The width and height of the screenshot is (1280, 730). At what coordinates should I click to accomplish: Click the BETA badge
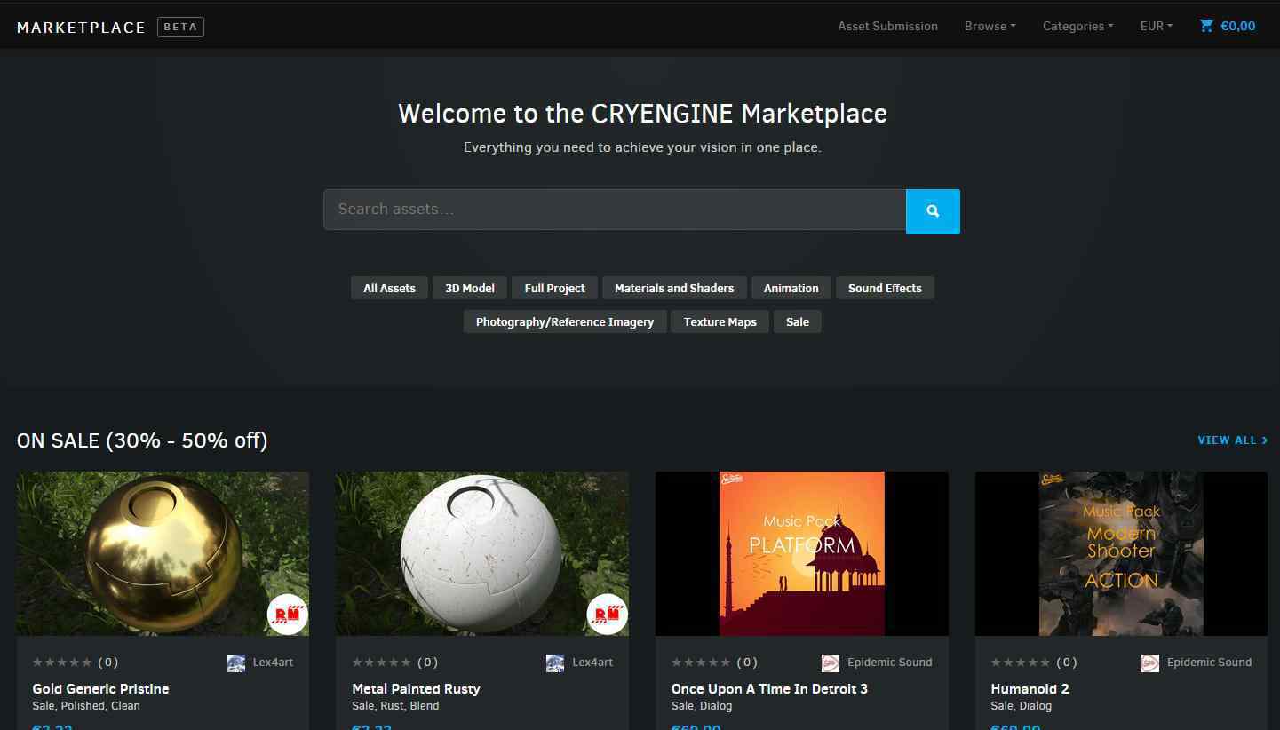pos(181,27)
